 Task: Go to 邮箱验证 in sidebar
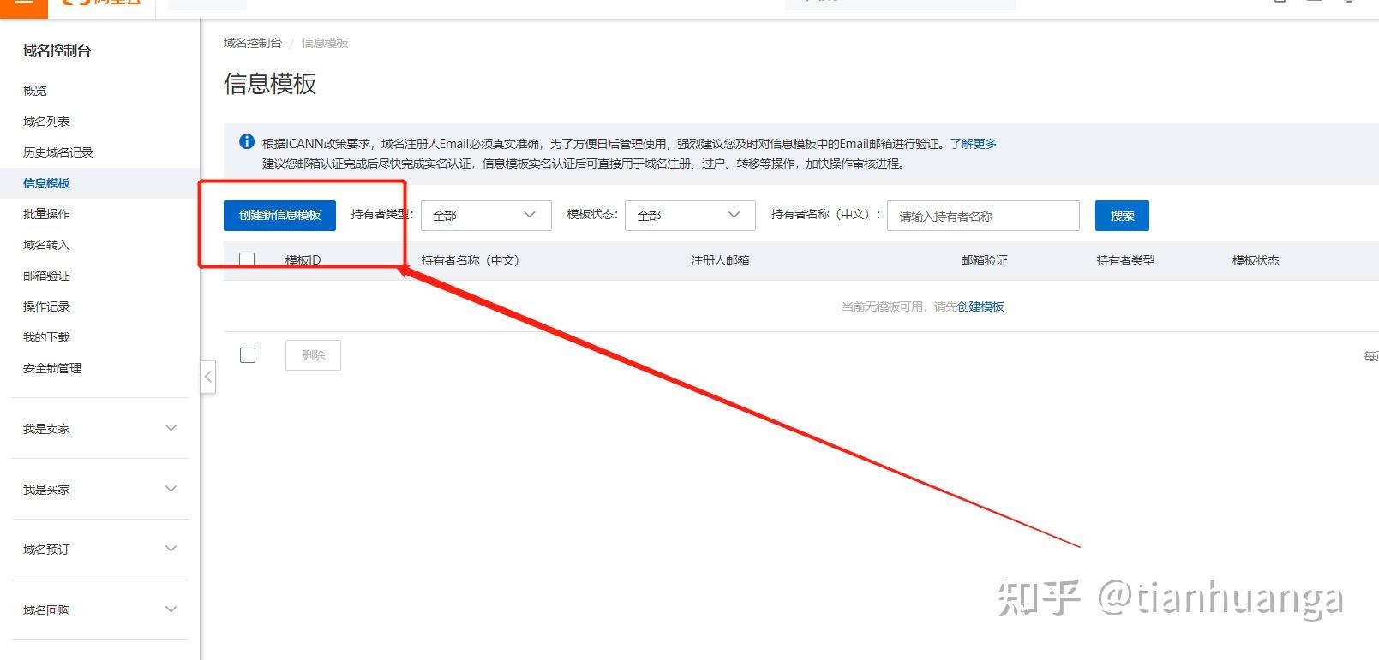47,276
